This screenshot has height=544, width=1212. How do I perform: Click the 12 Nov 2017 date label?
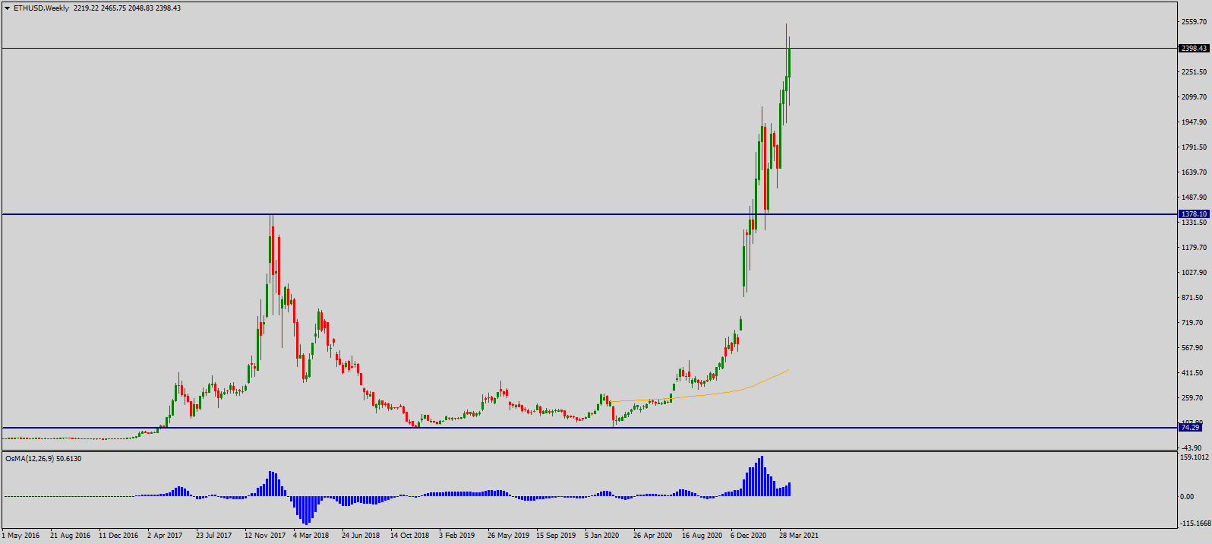point(265,536)
